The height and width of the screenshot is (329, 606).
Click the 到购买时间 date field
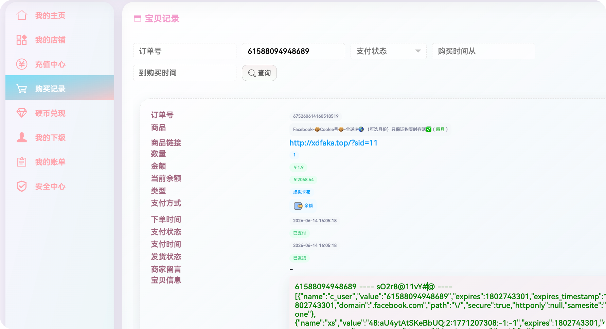(x=185, y=73)
